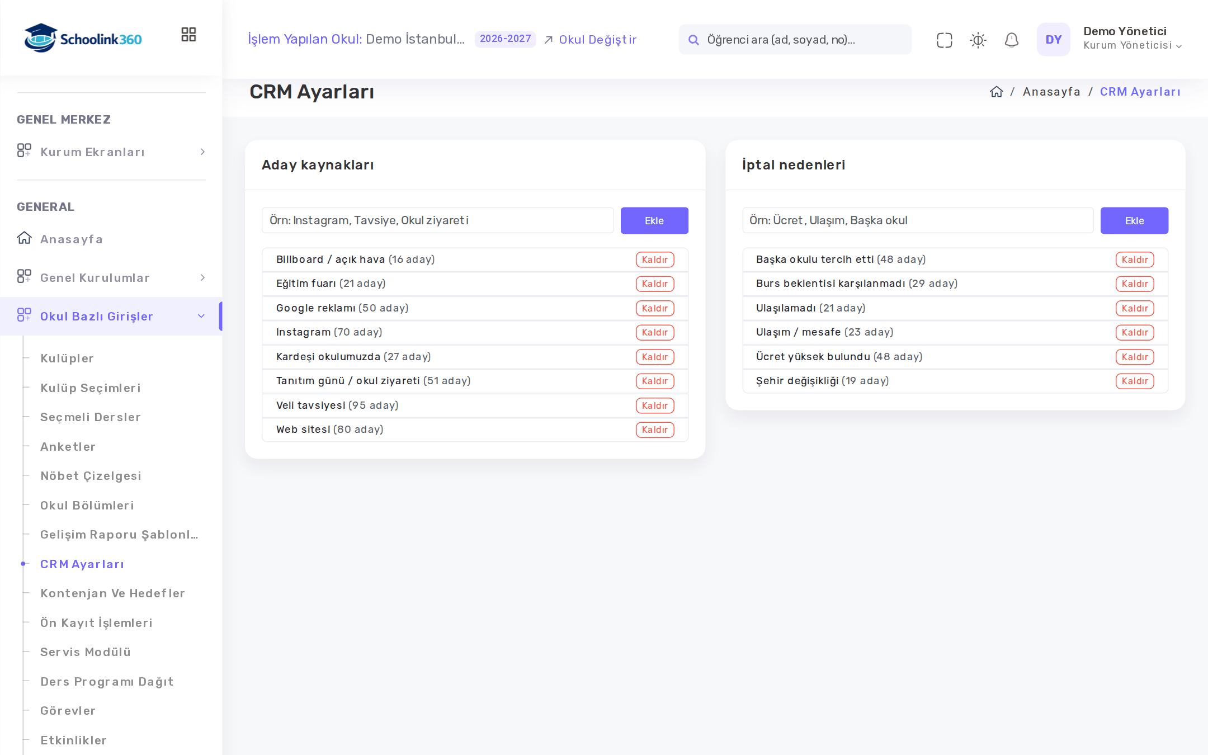Open Demo Yönetici user dropdown
The width and height of the screenshot is (1208, 755).
click(1132, 38)
